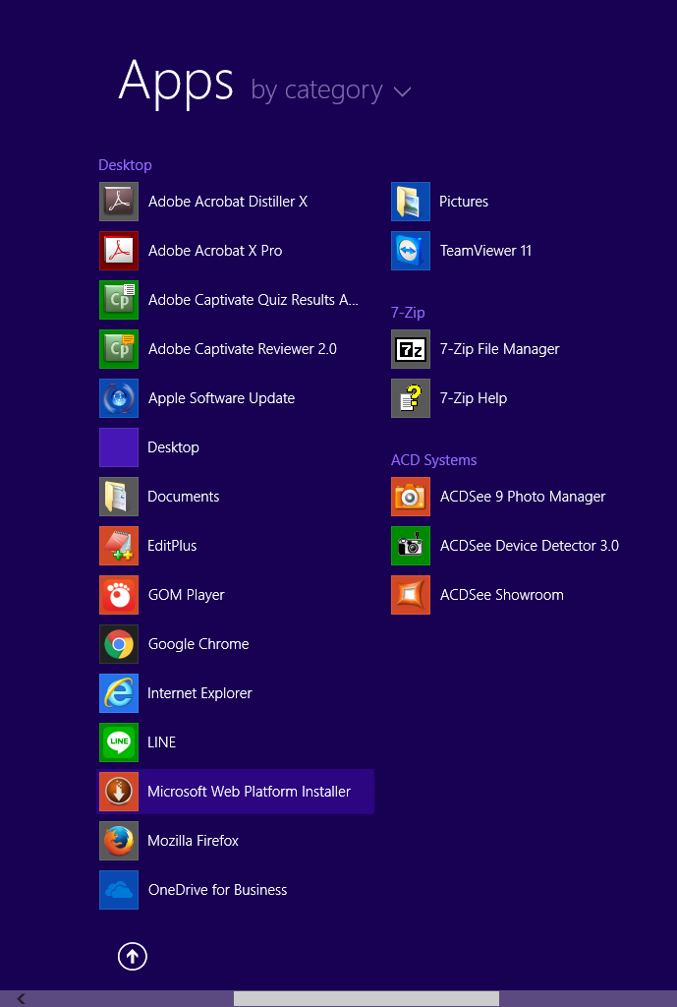The height and width of the screenshot is (1007, 677).
Task: Click the 'ACDSee Showroom' label
Action: (x=502, y=595)
